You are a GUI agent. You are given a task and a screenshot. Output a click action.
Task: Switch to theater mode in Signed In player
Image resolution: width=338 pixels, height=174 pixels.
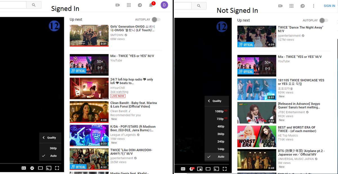point(40,168)
